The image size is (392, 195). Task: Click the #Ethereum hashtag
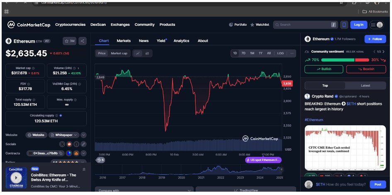tap(314, 120)
